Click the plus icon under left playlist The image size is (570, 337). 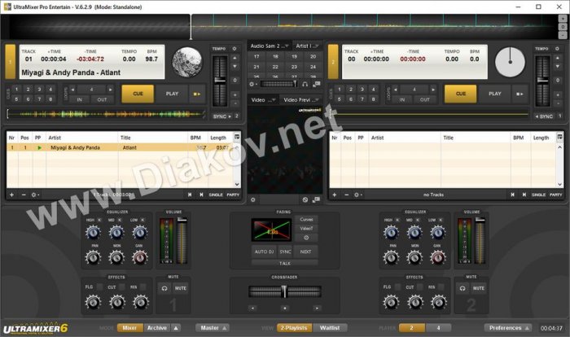coord(11,195)
